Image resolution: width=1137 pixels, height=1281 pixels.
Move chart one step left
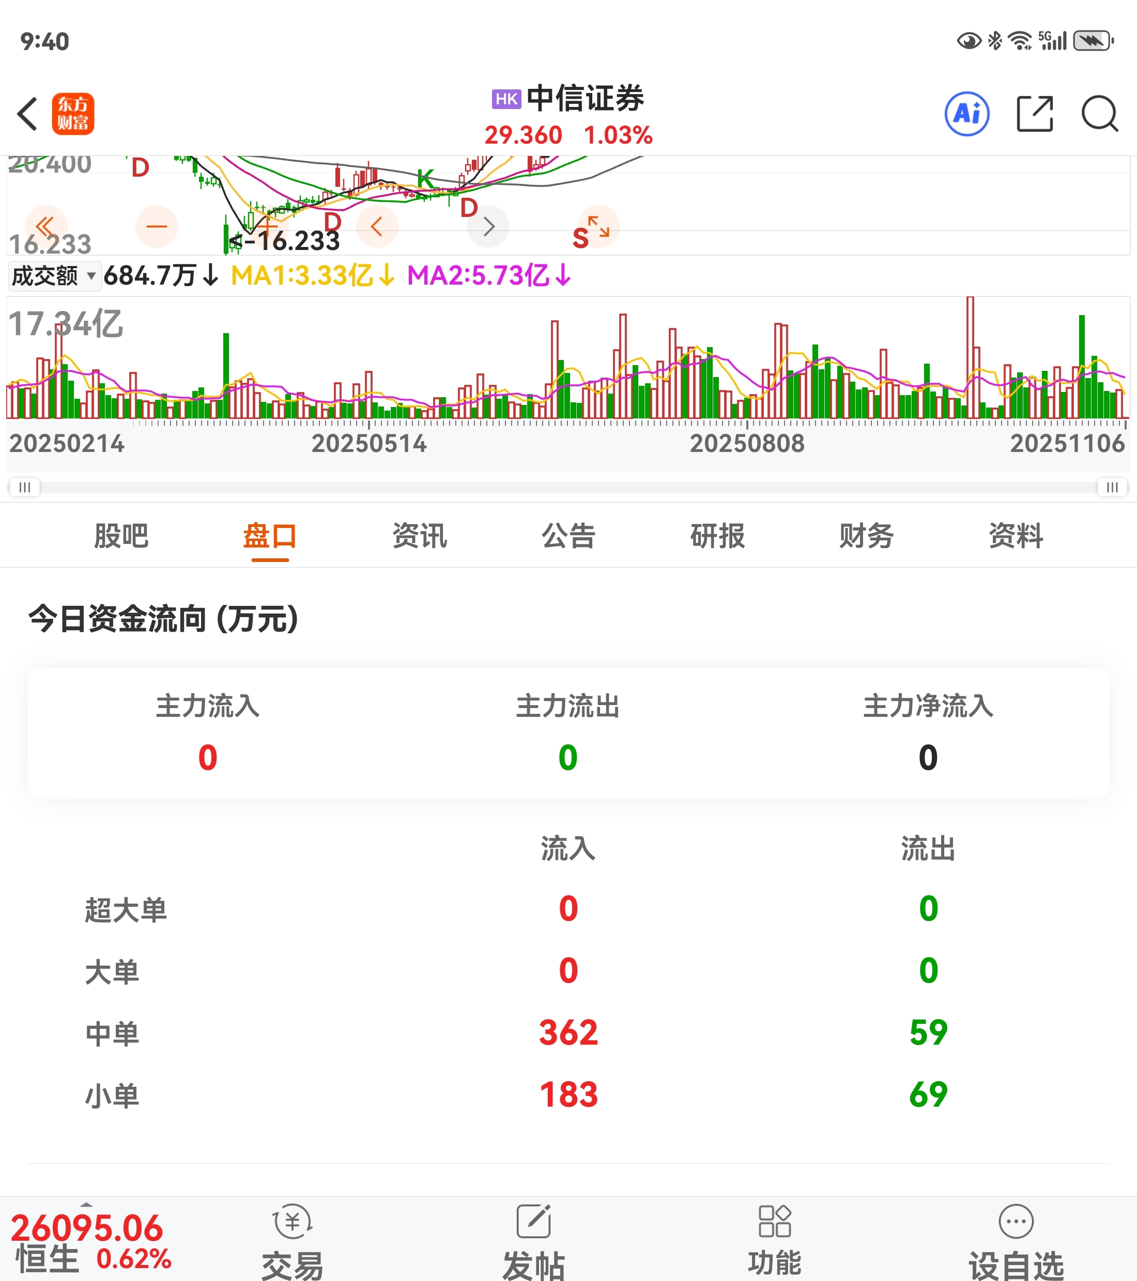tap(377, 226)
